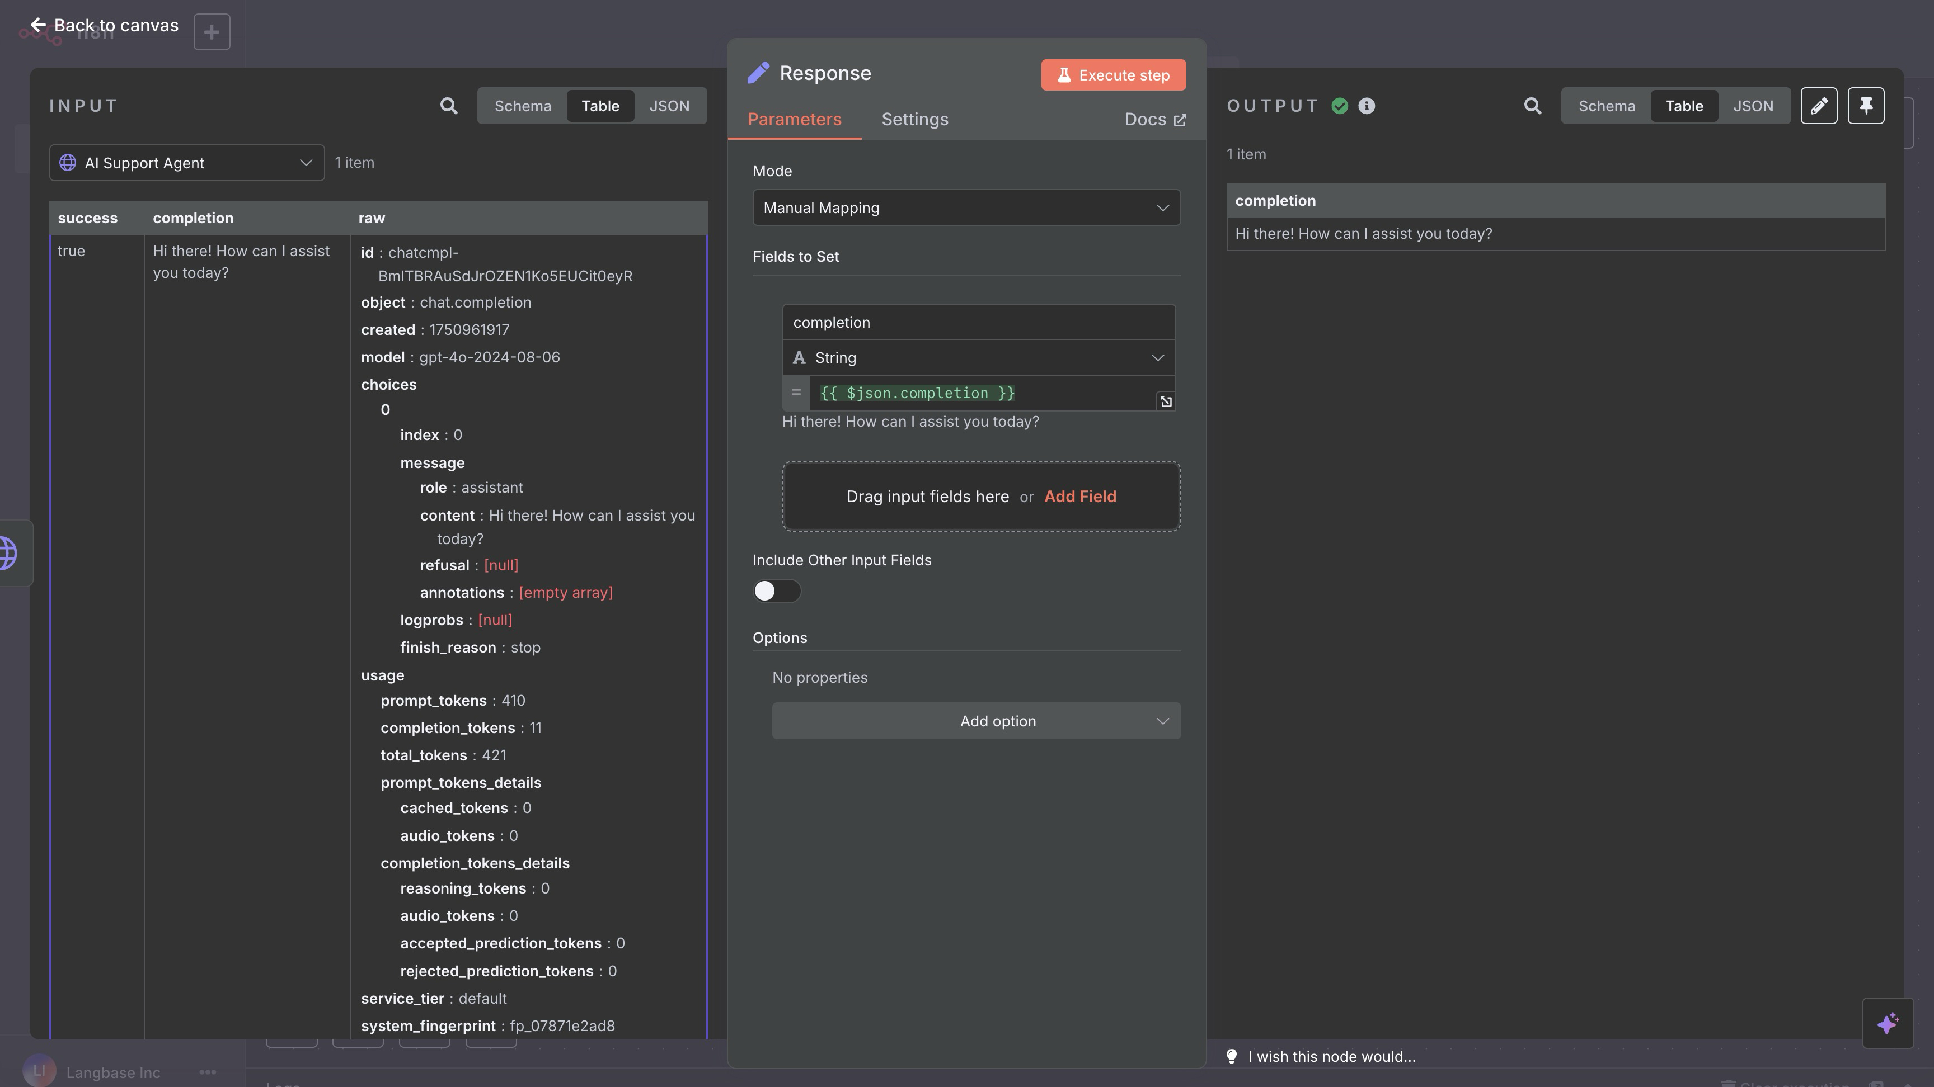Screen dimensions: 1934x1087
Task: Click the Execute step button
Action: pyautogui.click(x=1114, y=75)
